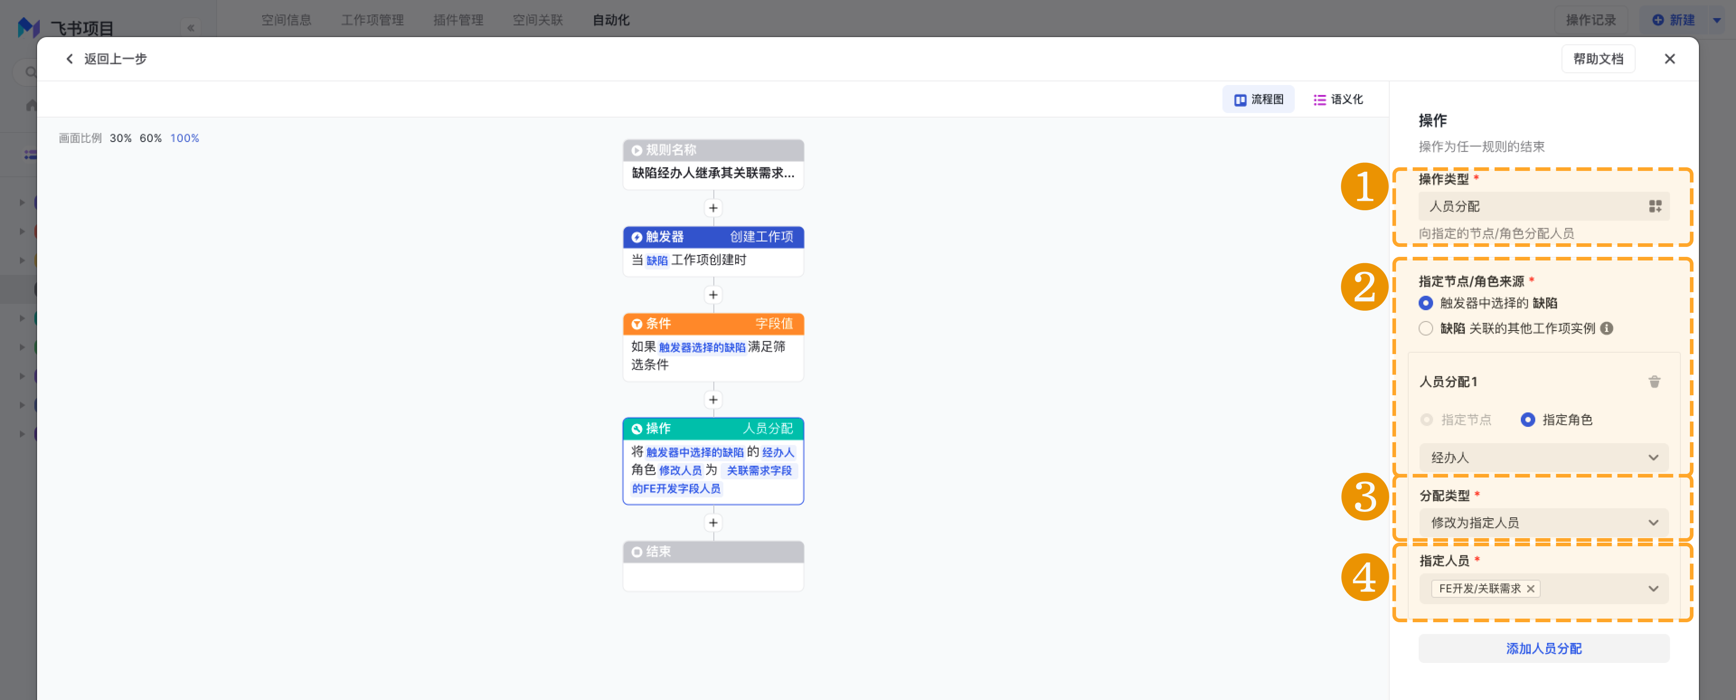Click the 流程图 board icon
Image resolution: width=1736 pixels, height=700 pixels.
coord(1240,100)
